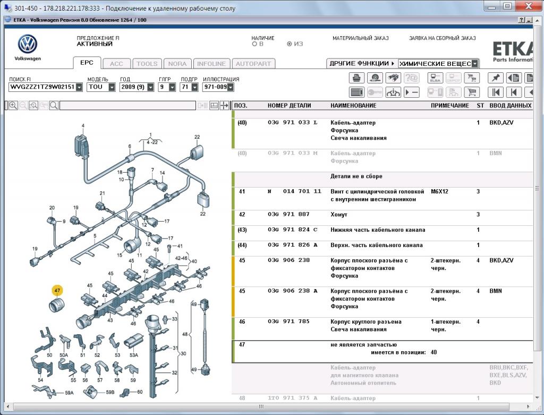Viewport: 544px width, 415px height.
Task: Select the zoom-to-area magnifier icon
Action: coord(33,106)
